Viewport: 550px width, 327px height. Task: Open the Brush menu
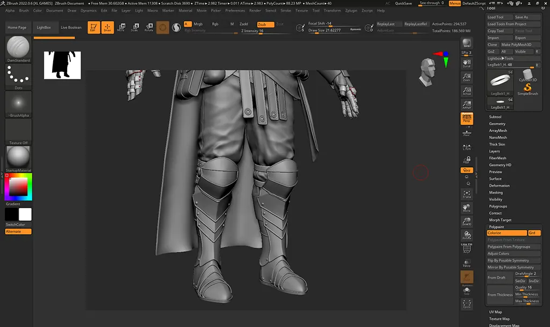click(x=24, y=11)
